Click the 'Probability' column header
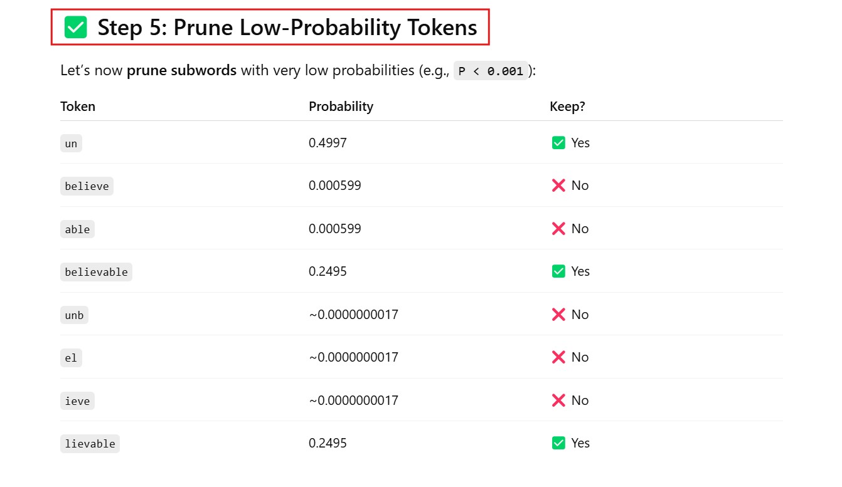Viewport: 842px width, 487px height. point(341,107)
